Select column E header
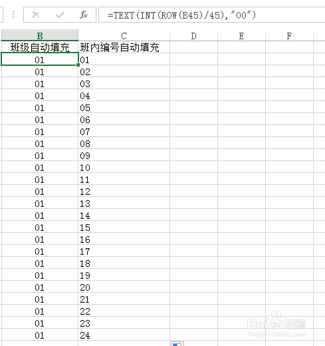This screenshot has height=346, width=325. (x=242, y=35)
